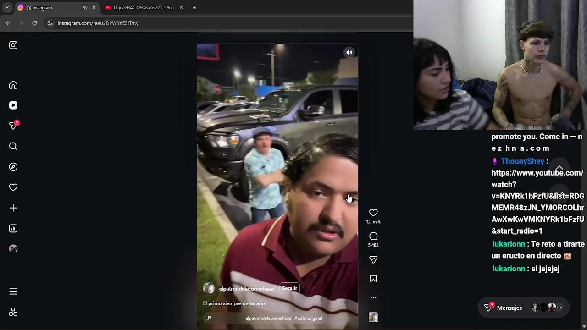Open the Search panel
This screenshot has height=330, width=587.
13,146
